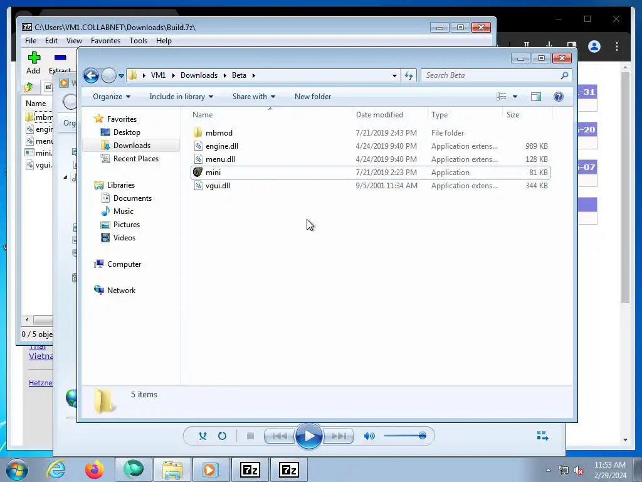This screenshot has width=642, height=482.
Task: Open the 7-Zip View menu
Action: pyautogui.click(x=74, y=41)
